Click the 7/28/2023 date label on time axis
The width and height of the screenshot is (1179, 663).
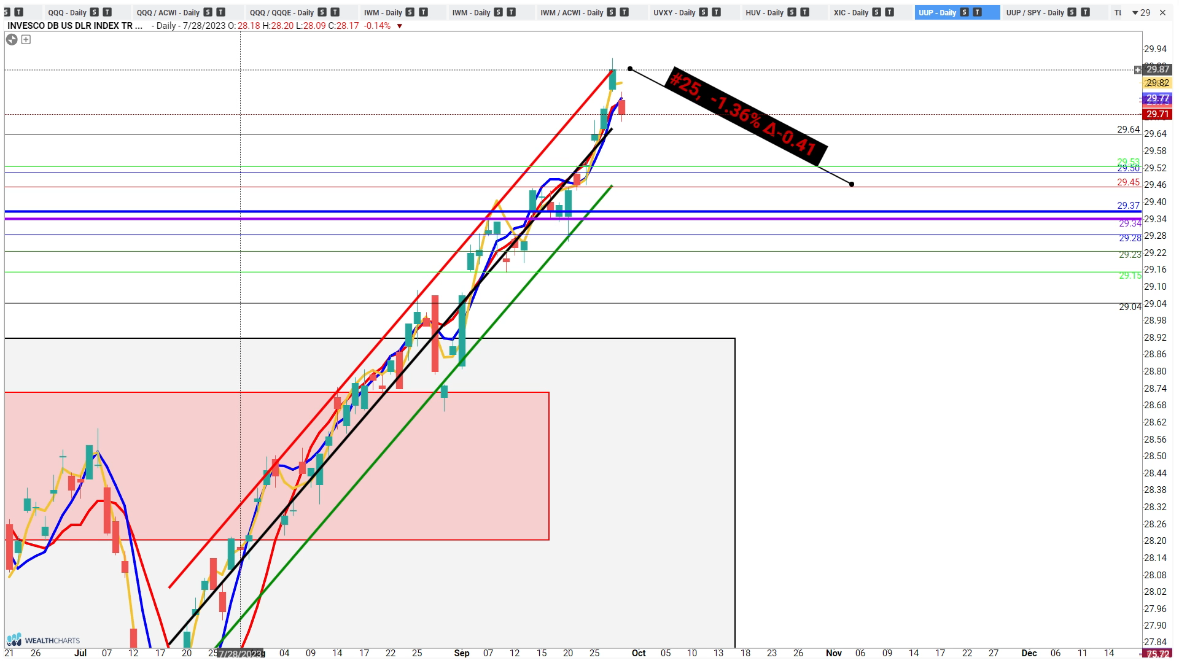click(241, 653)
